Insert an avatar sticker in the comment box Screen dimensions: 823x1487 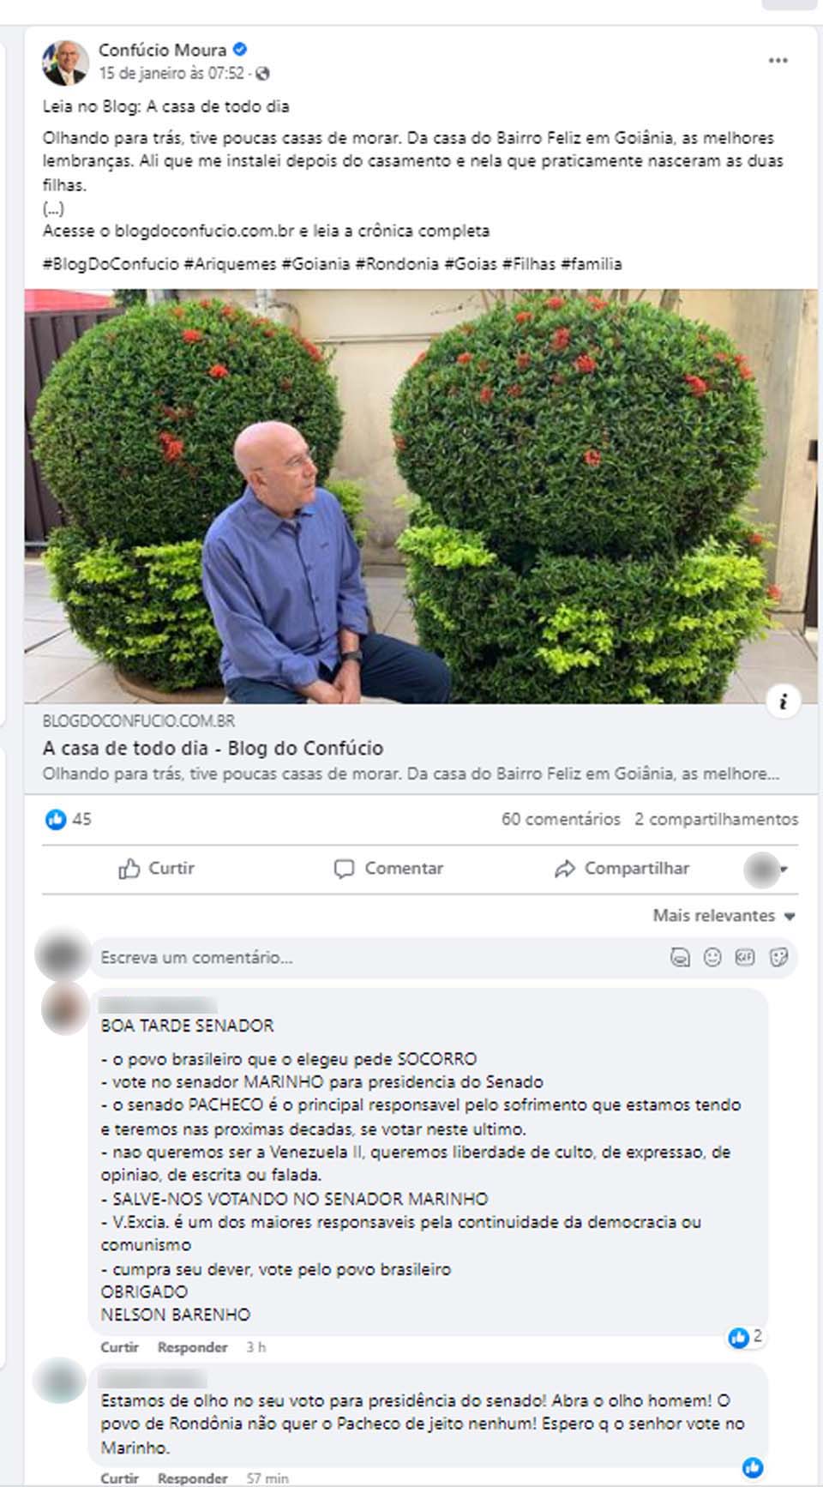680,957
